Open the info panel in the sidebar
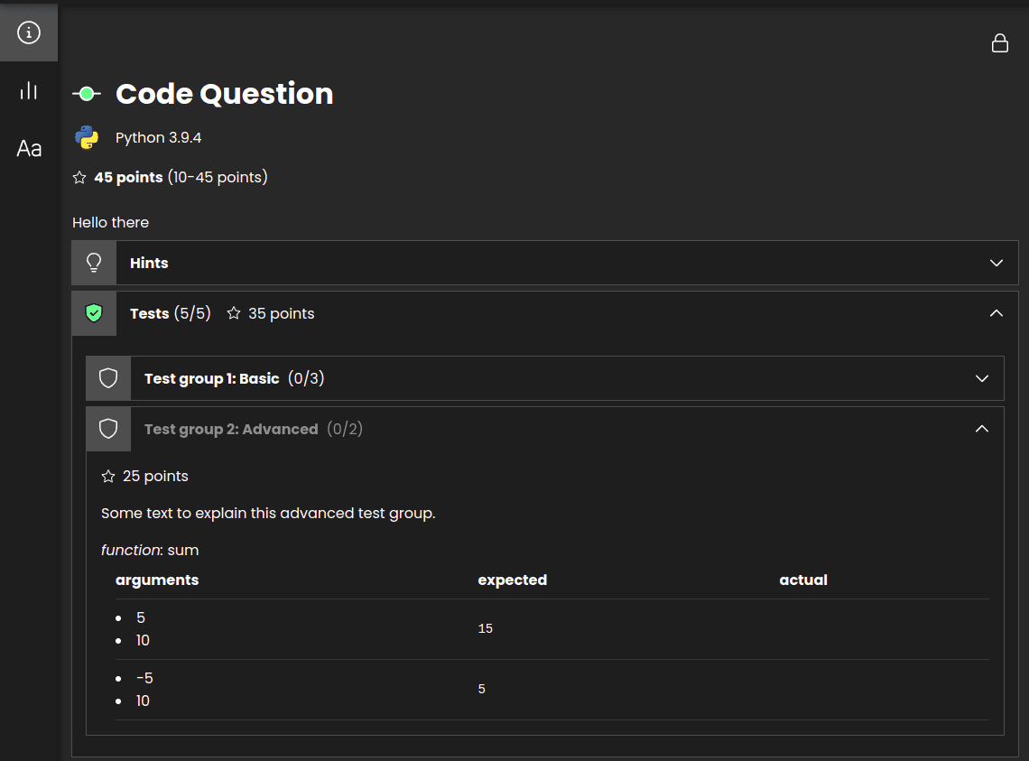 28,32
